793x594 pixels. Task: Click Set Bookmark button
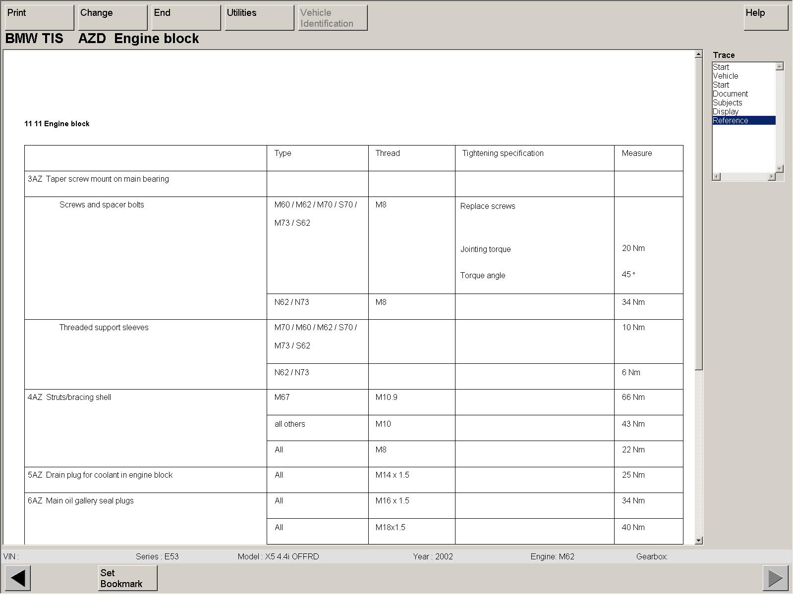[x=127, y=578]
